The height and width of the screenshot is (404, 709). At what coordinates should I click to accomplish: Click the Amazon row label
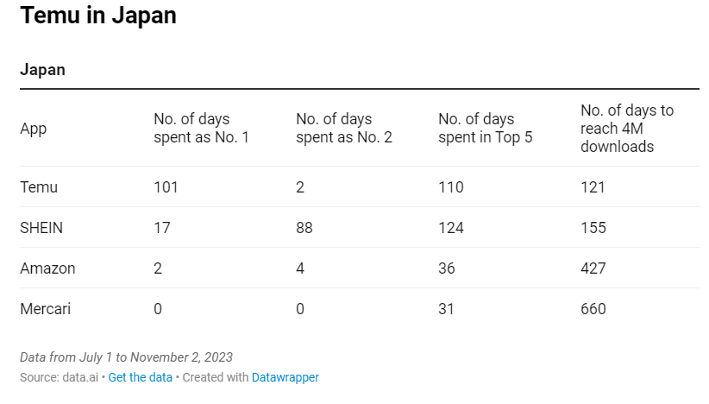(47, 268)
